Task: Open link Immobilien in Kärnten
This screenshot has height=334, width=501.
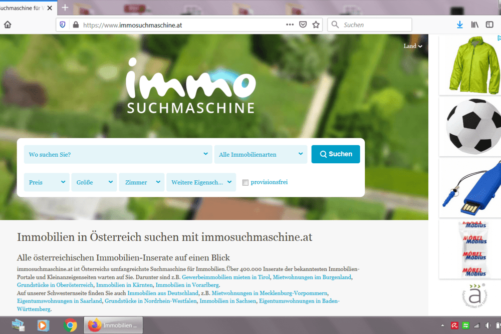Action: click(x=124, y=285)
